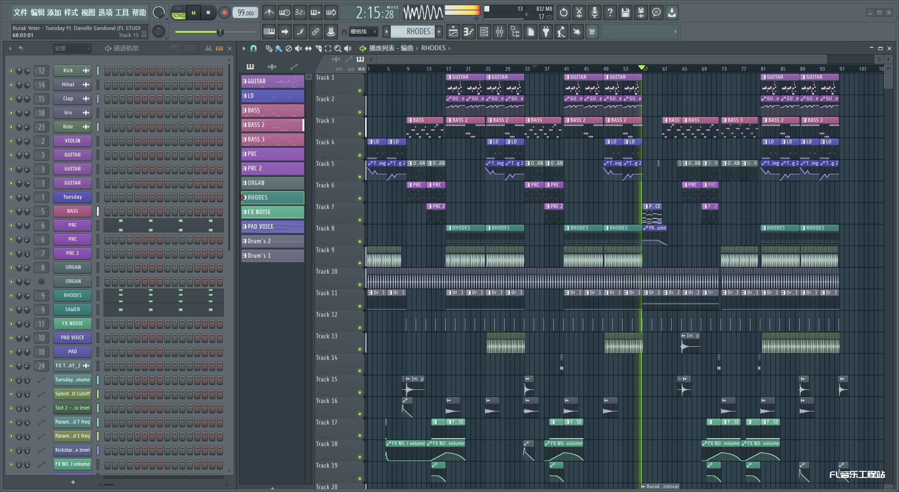This screenshot has width=899, height=492.
Task: Mute the Kick channel green light
Action: coord(11,71)
